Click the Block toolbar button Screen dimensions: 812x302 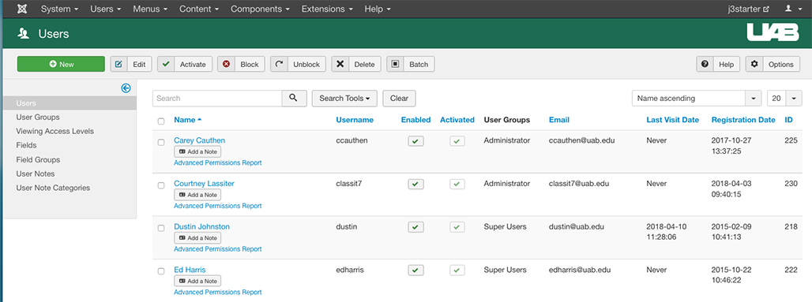(241, 64)
